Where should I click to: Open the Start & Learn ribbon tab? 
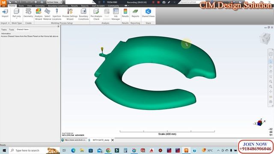(x=98, y=6)
